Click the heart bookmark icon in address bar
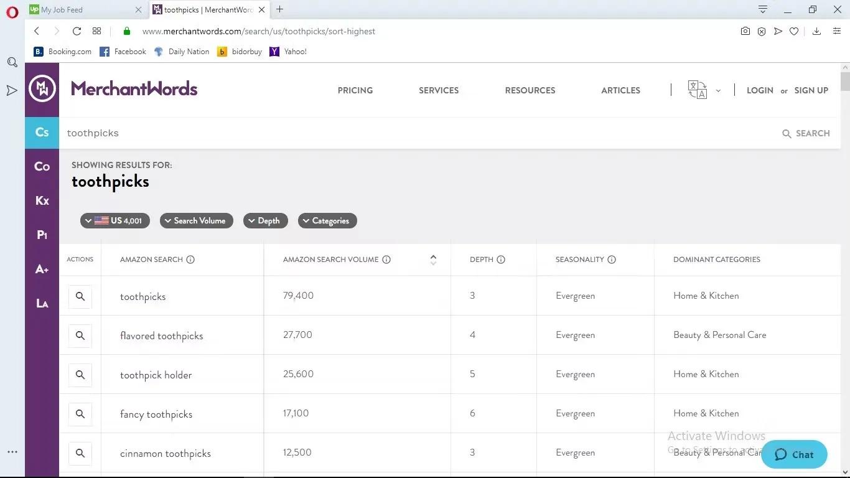Image resolution: width=850 pixels, height=478 pixels. coord(794,31)
